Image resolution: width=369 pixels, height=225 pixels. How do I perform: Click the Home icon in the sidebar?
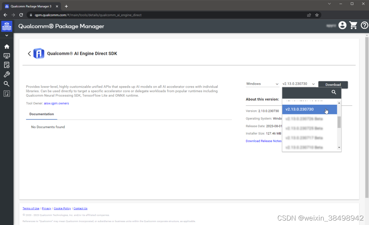click(x=7, y=46)
